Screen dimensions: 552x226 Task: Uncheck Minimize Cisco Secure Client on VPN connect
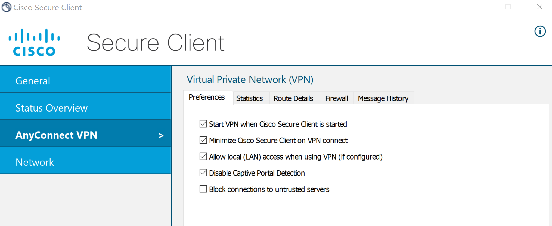click(203, 140)
